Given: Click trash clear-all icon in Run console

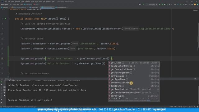Looking at the screenshot, I should 4,96.
